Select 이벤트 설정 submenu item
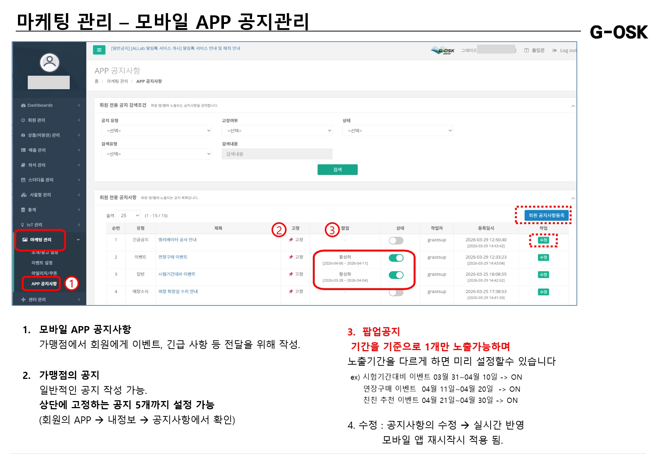This screenshot has height=455, width=653. tap(42, 263)
